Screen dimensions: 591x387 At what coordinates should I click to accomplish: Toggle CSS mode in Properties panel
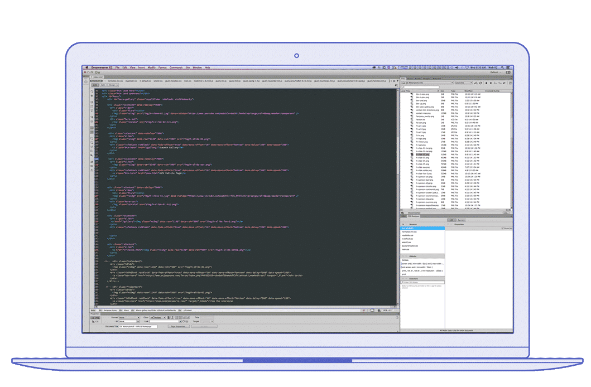95,322
